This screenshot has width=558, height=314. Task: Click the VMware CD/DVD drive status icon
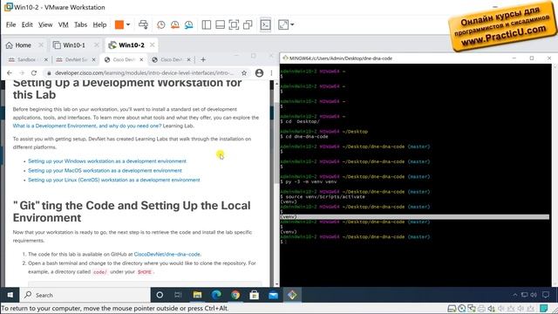tap(462, 308)
